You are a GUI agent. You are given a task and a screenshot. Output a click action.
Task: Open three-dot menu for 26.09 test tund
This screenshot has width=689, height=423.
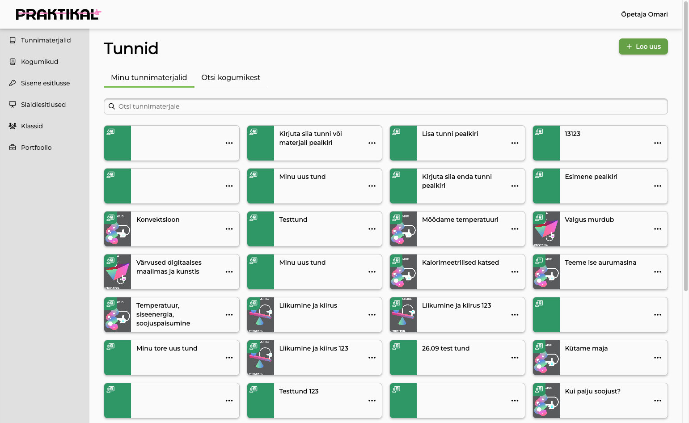click(515, 358)
